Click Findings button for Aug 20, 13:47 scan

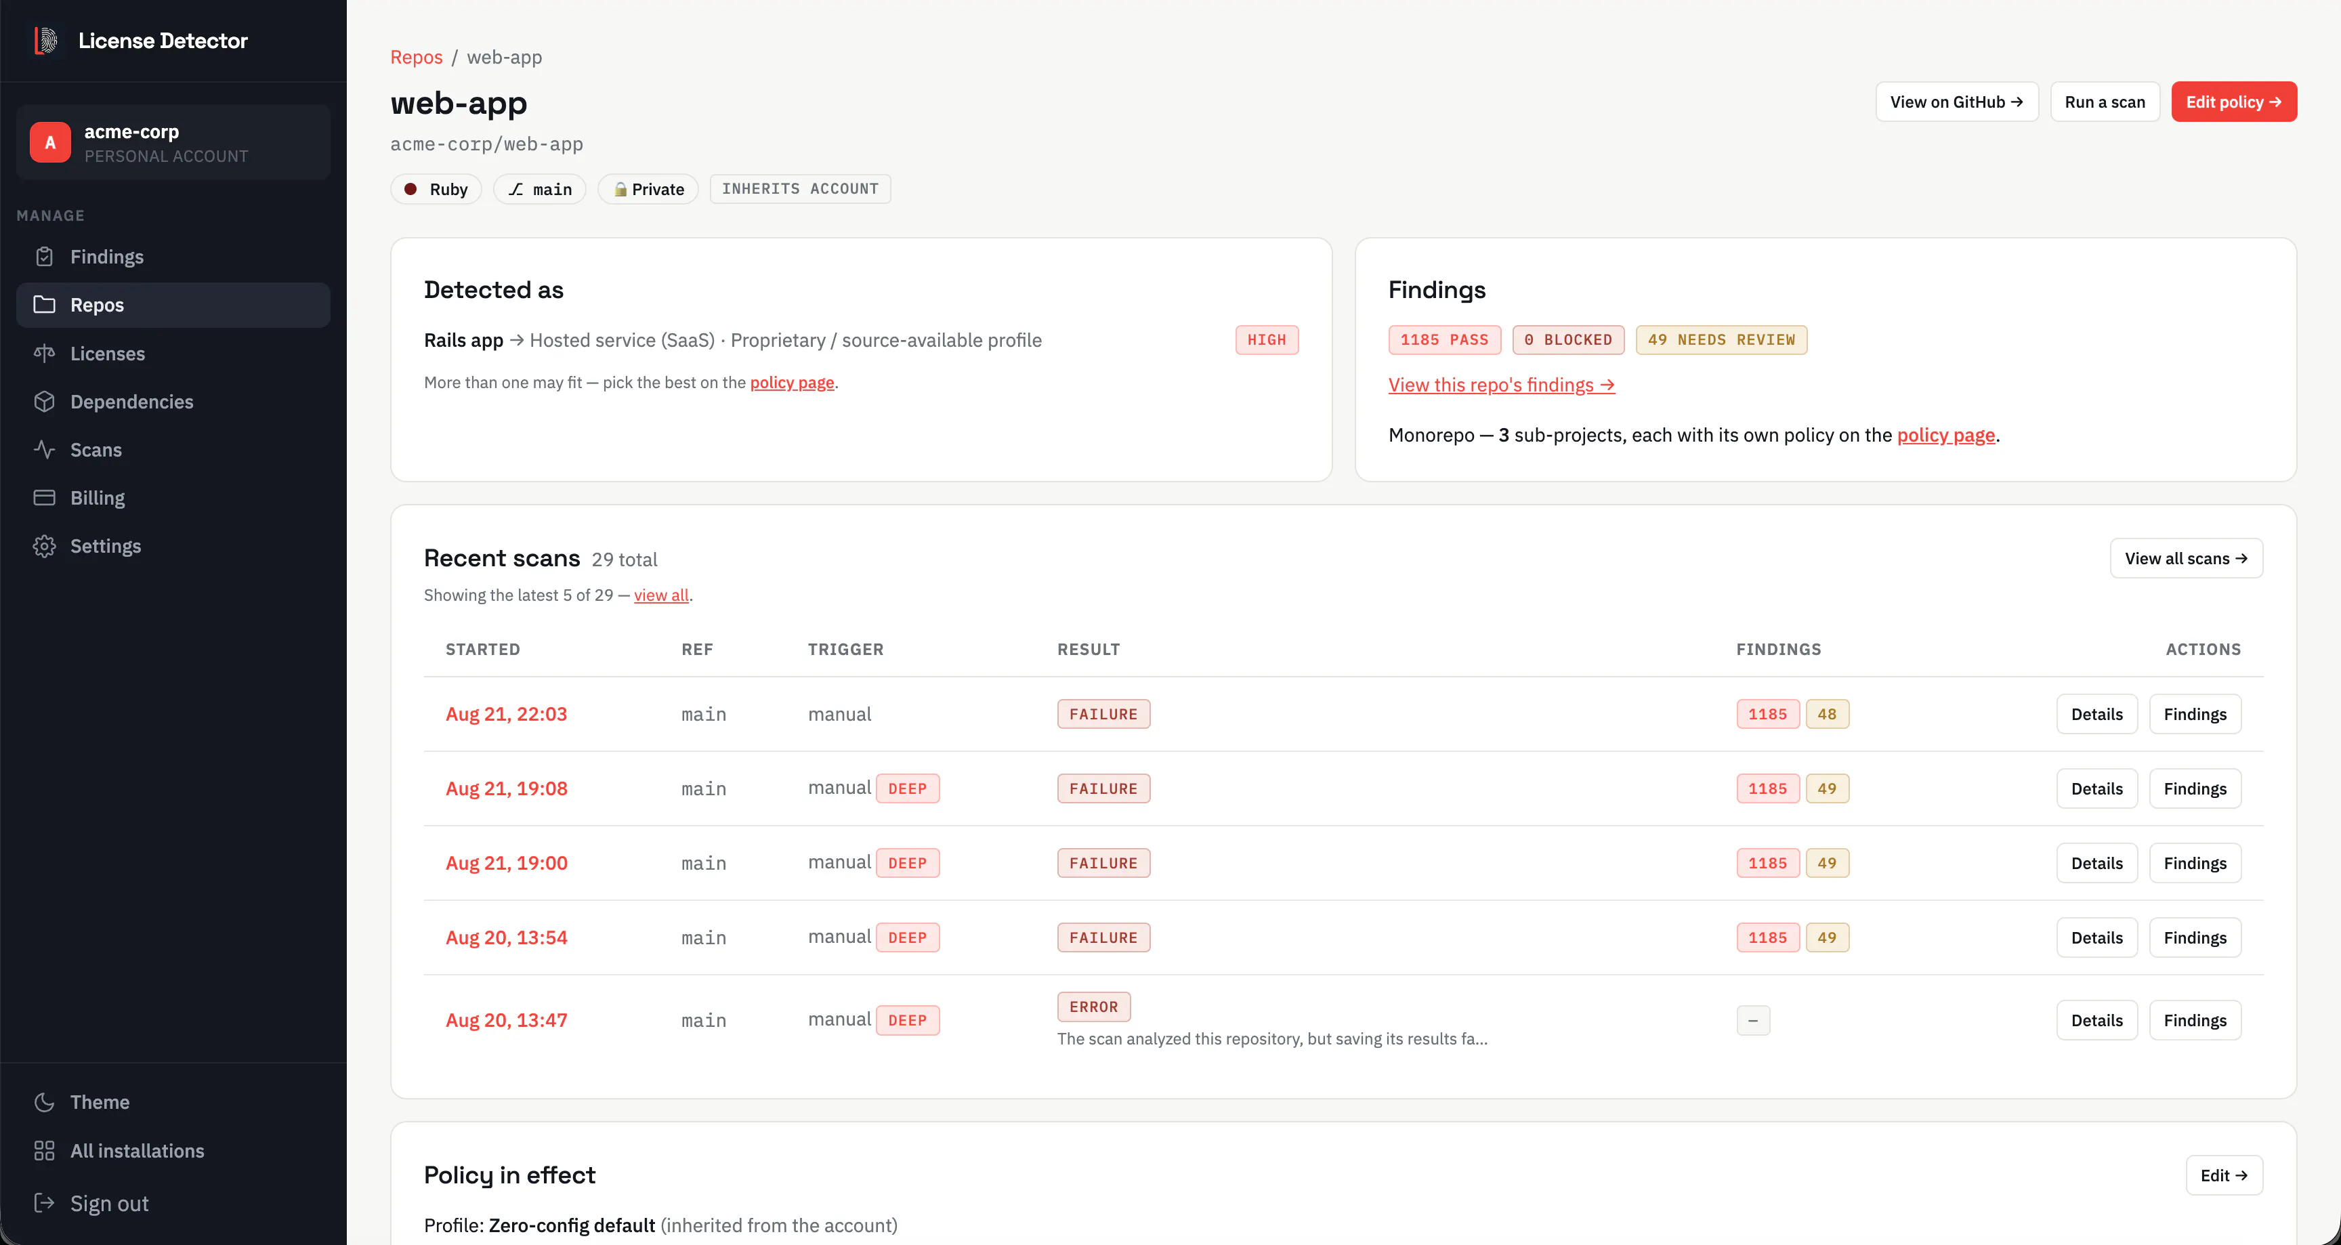2195,1019
